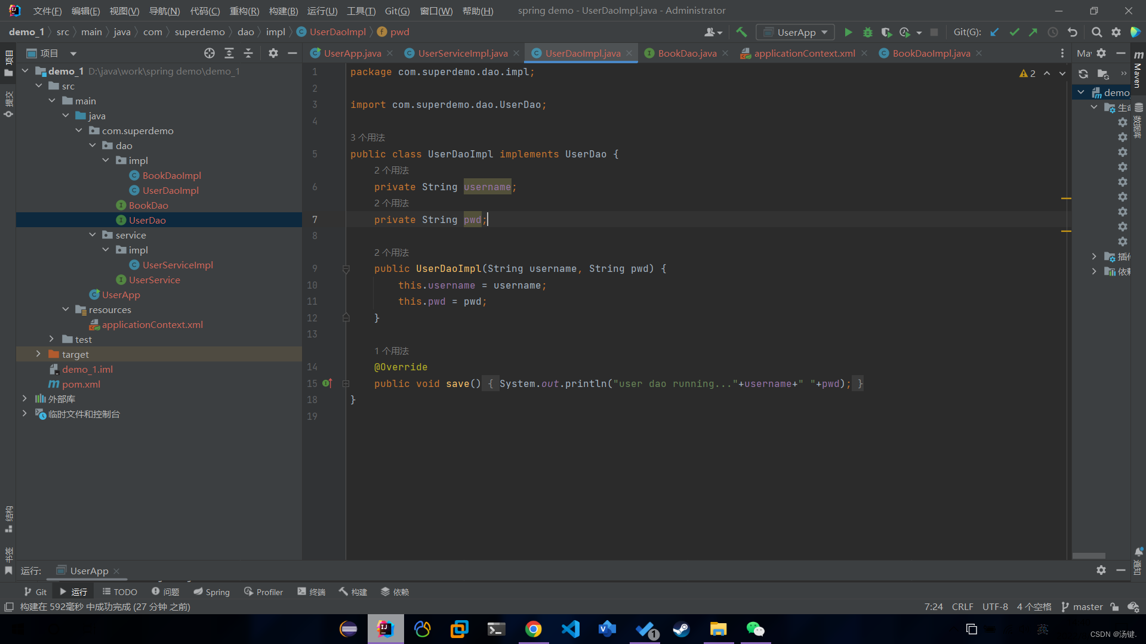The height and width of the screenshot is (644, 1146).
Task: Click master branch widget in status bar
Action: (x=1082, y=607)
